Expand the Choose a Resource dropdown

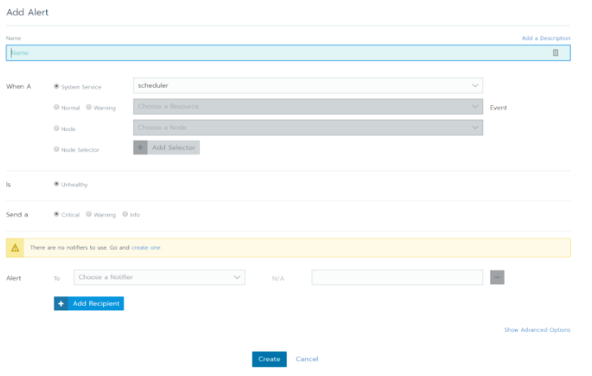click(307, 107)
